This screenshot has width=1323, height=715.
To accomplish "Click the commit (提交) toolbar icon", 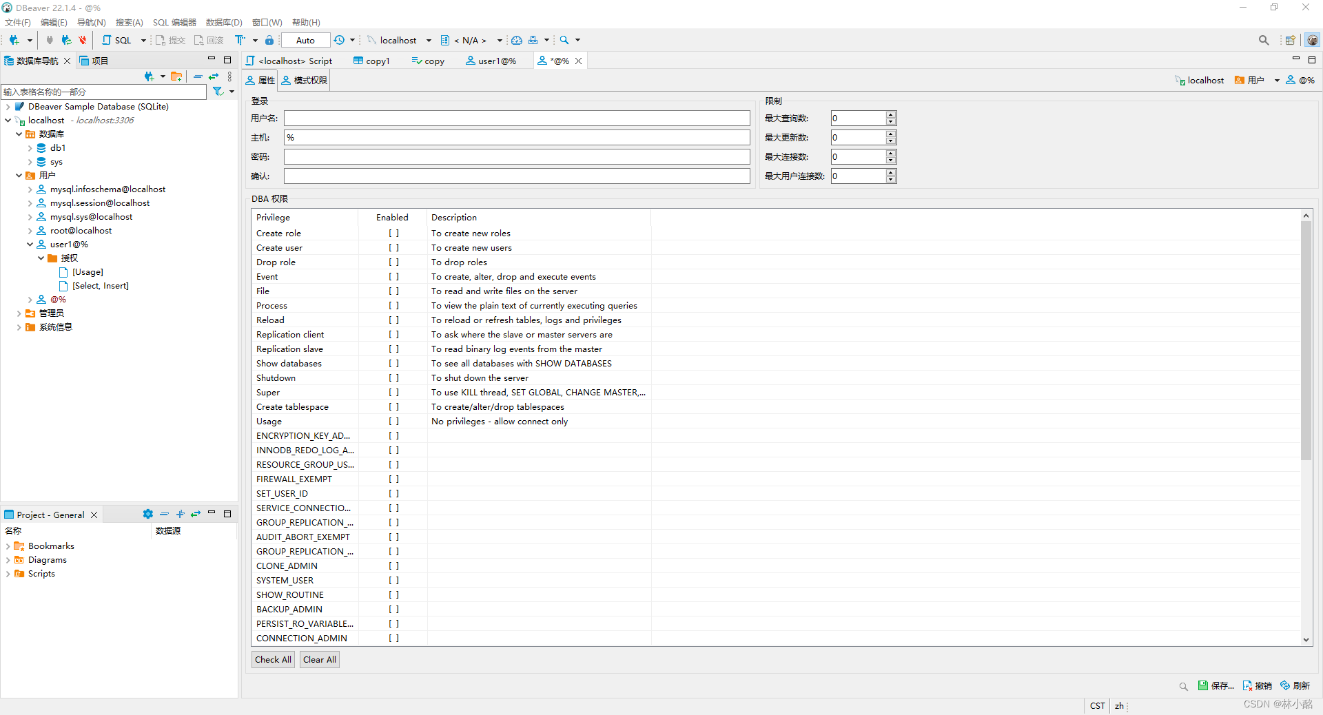I will coord(170,40).
